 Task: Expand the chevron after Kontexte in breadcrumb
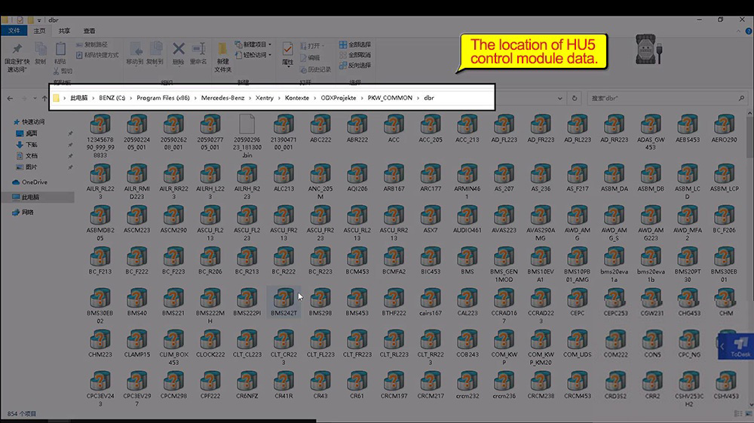pos(315,98)
